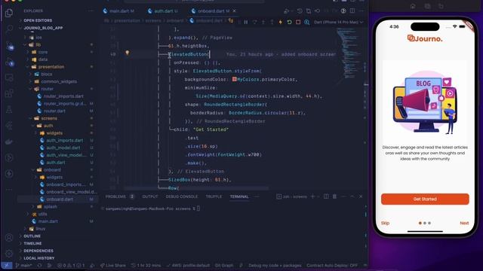Maximize the panel with the chevron up
The image size is (483, 271).
352,196
